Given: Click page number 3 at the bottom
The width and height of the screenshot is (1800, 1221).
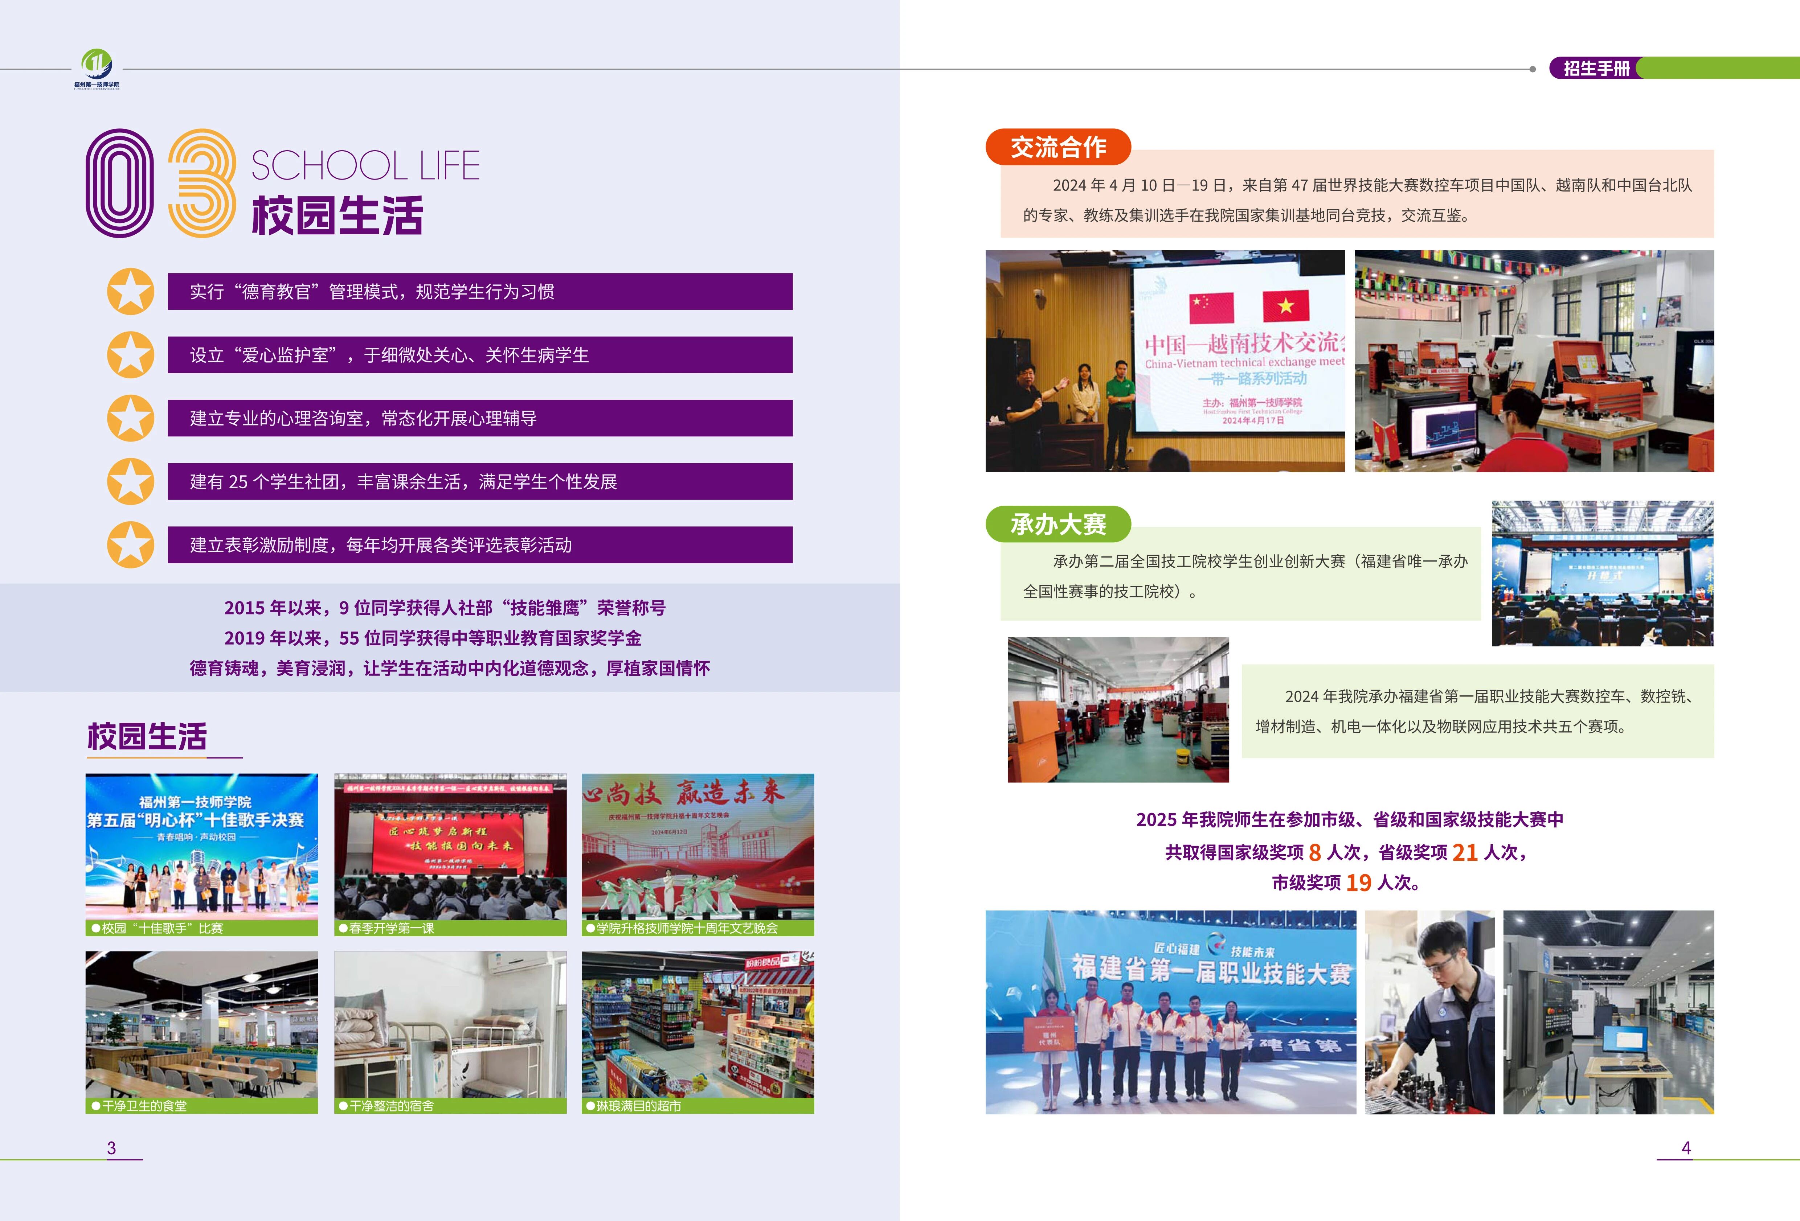Looking at the screenshot, I should [111, 1147].
